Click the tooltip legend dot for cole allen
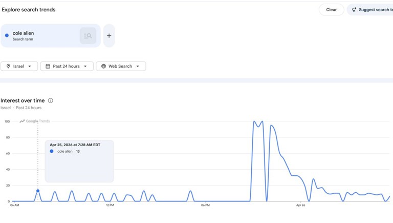 tap(52, 151)
